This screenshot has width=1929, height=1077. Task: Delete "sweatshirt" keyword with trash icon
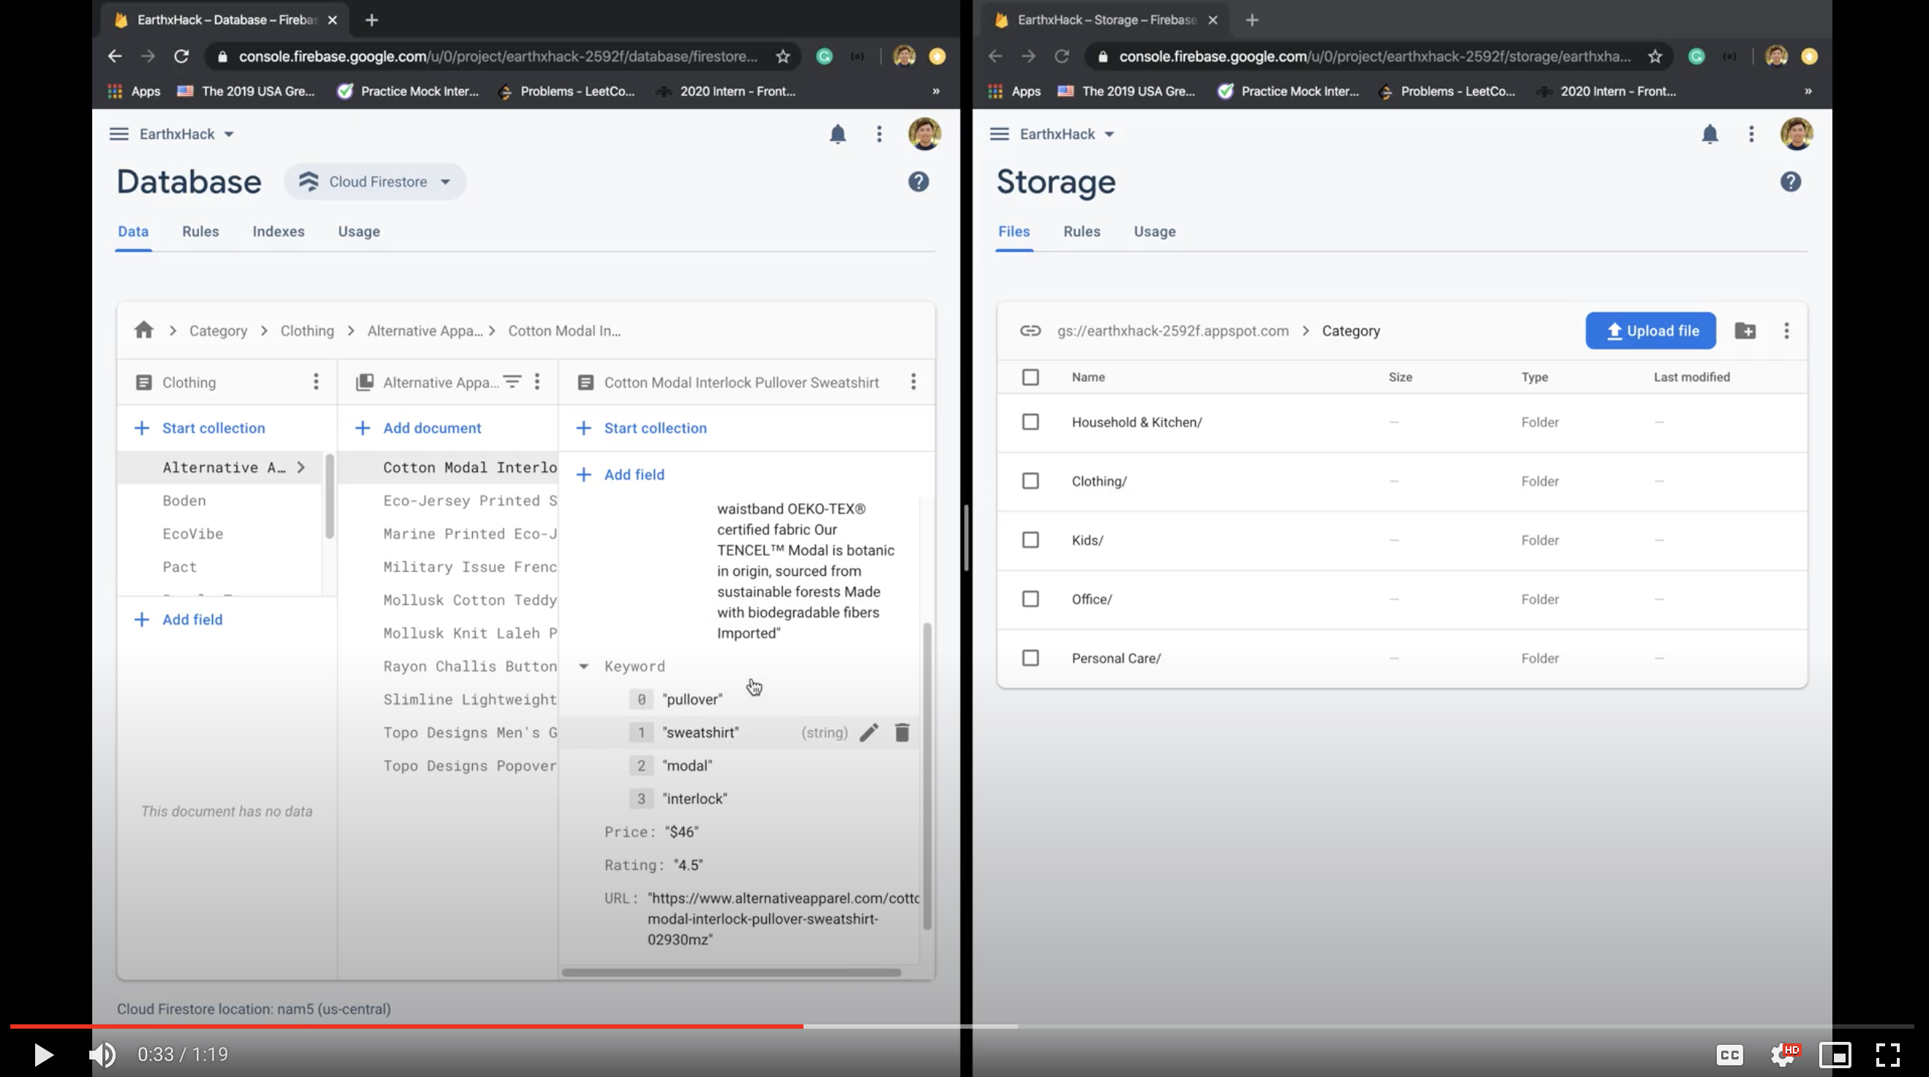click(x=902, y=732)
